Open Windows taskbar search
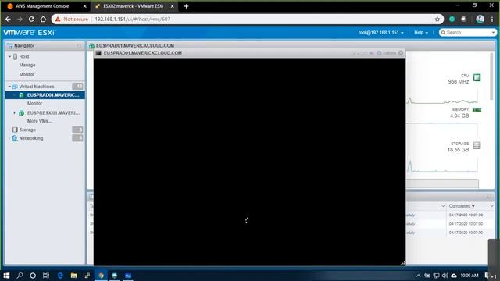This screenshot has width=500, height=281. pyautogui.click(x=20, y=276)
